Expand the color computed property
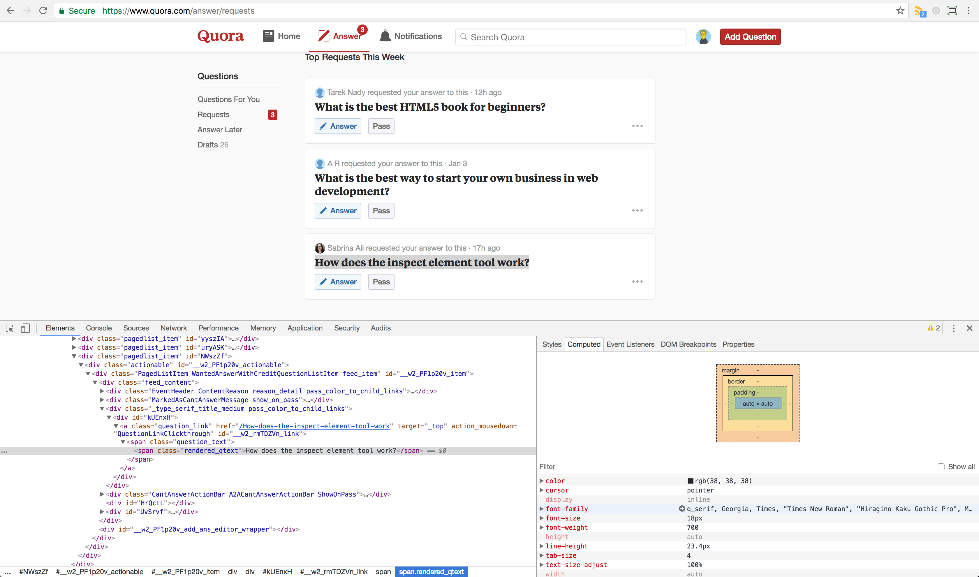The height and width of the screenshot is (577, 979). click(x=541, y=481)
